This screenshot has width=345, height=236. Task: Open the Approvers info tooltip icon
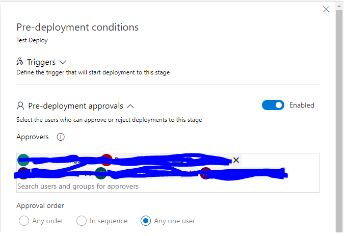pos(61,137)
